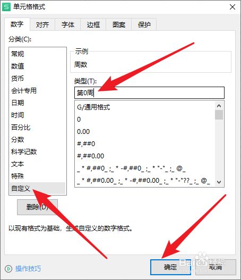
Task: Pick 百分比 category
Action: [x=38, y=127]
